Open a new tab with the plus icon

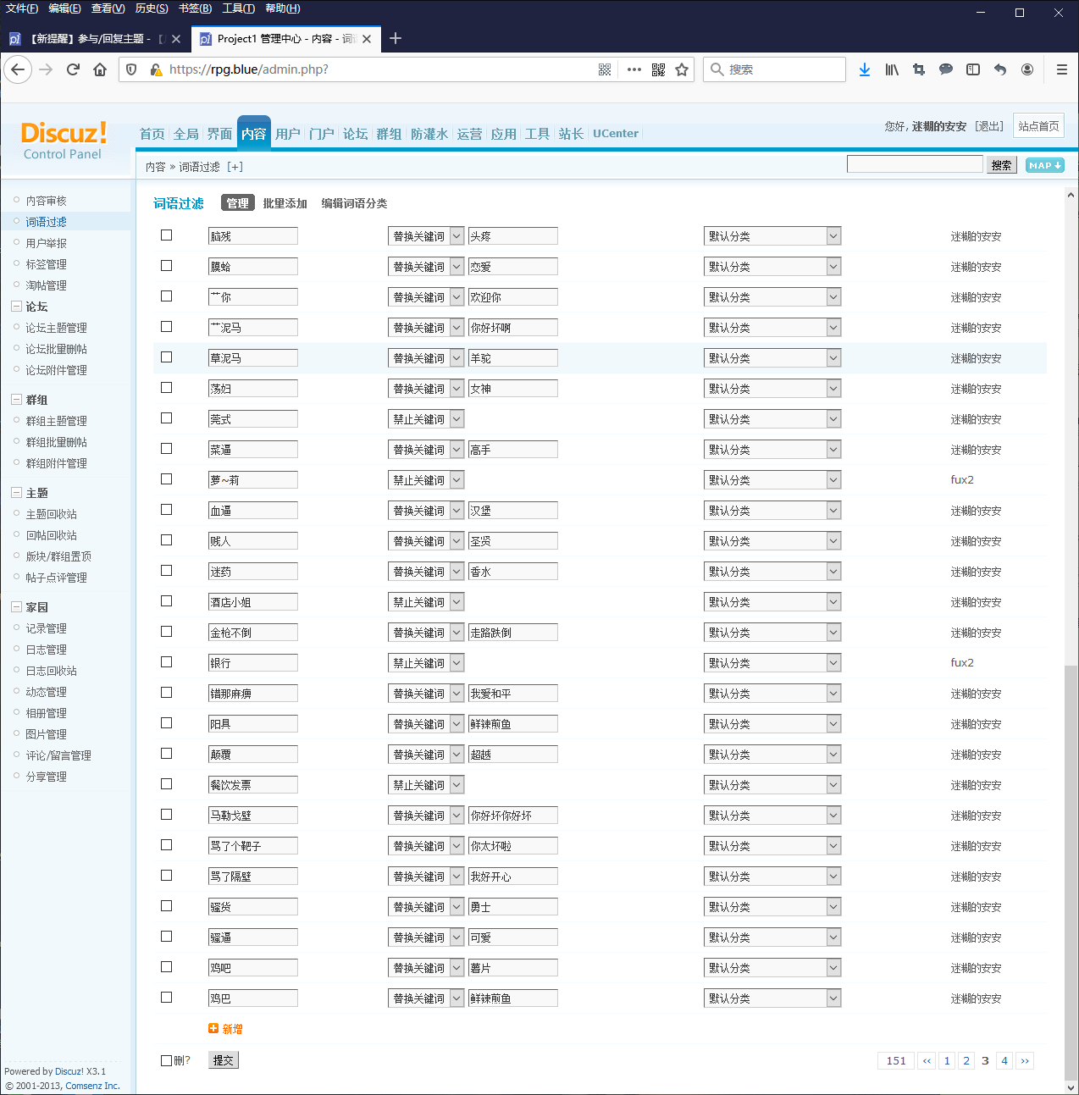pos(396,38)
